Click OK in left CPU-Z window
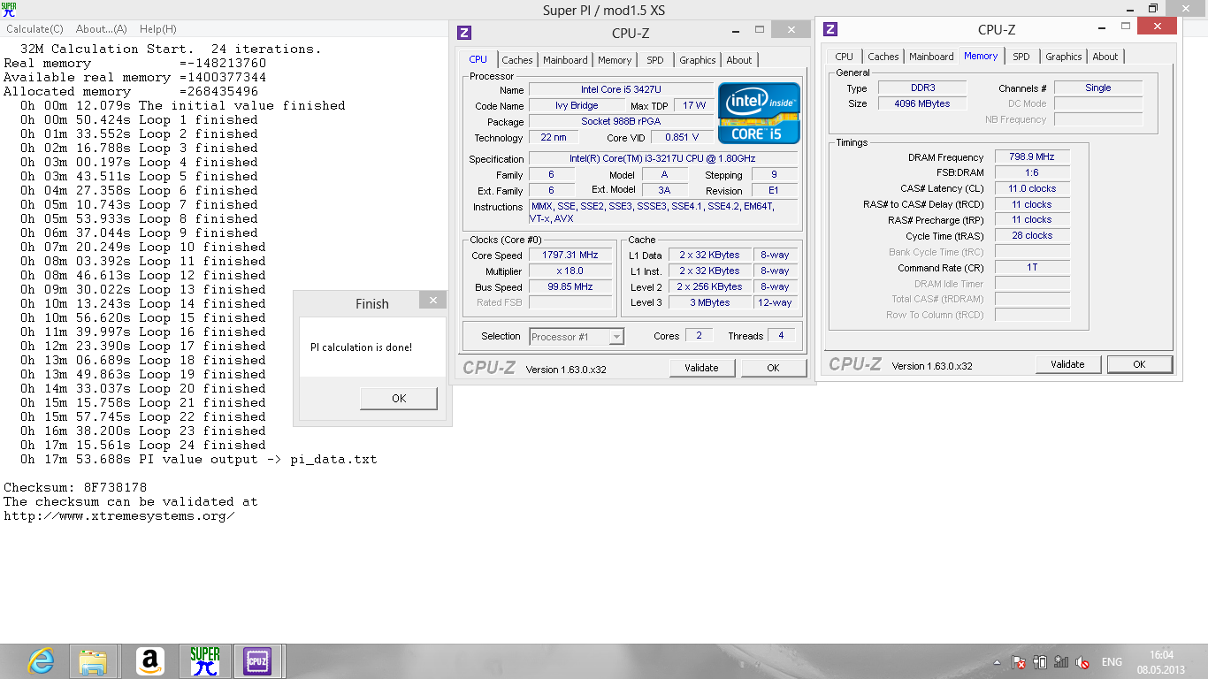The height and width of the screenshot is (679, 1208). coord(773,368)
